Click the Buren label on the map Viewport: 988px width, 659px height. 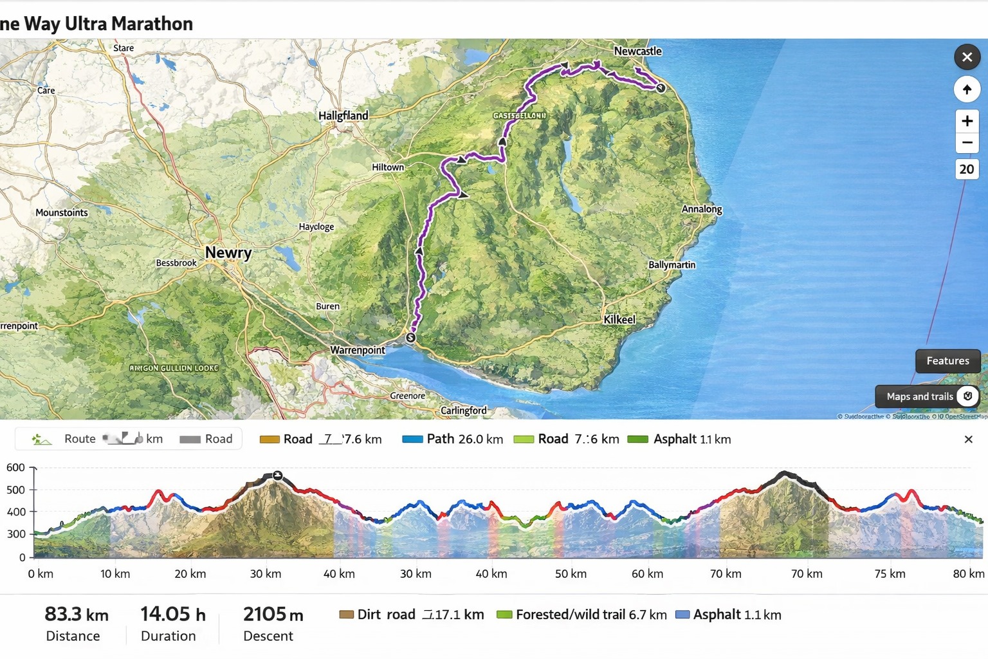327,306
